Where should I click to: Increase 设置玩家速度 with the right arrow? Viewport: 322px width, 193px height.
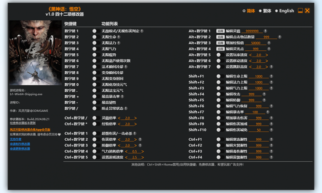pyautogui.click(x=267, y=55)
